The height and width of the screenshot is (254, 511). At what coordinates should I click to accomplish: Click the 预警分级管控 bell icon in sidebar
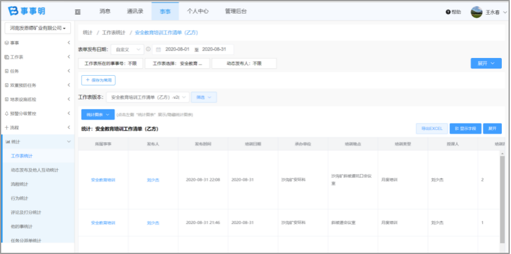click(7, 113)
